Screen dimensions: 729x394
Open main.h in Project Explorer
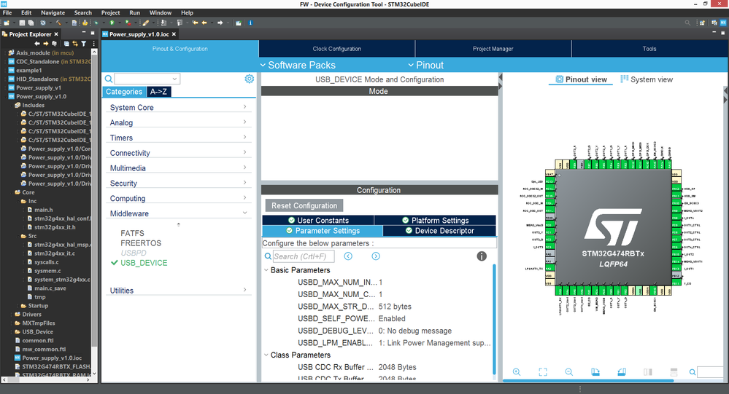pos(43,210)
